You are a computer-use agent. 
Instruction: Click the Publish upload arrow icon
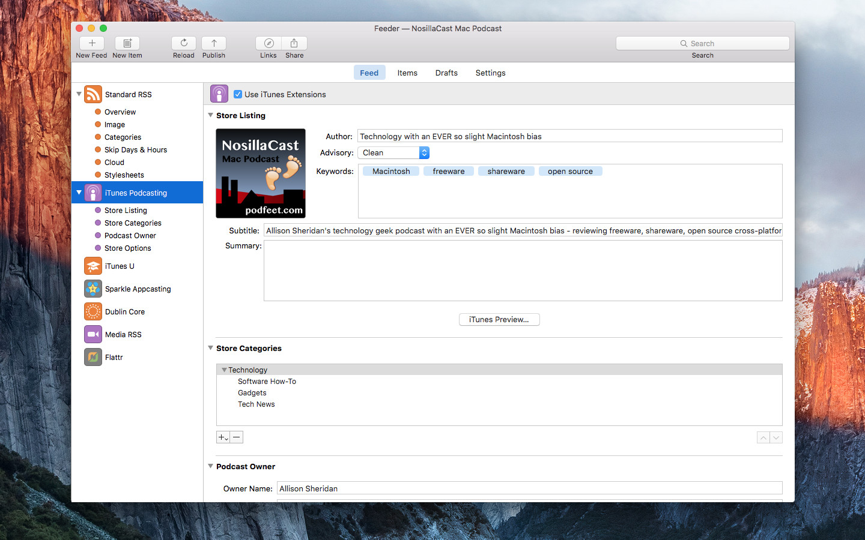tap(214, 43)
